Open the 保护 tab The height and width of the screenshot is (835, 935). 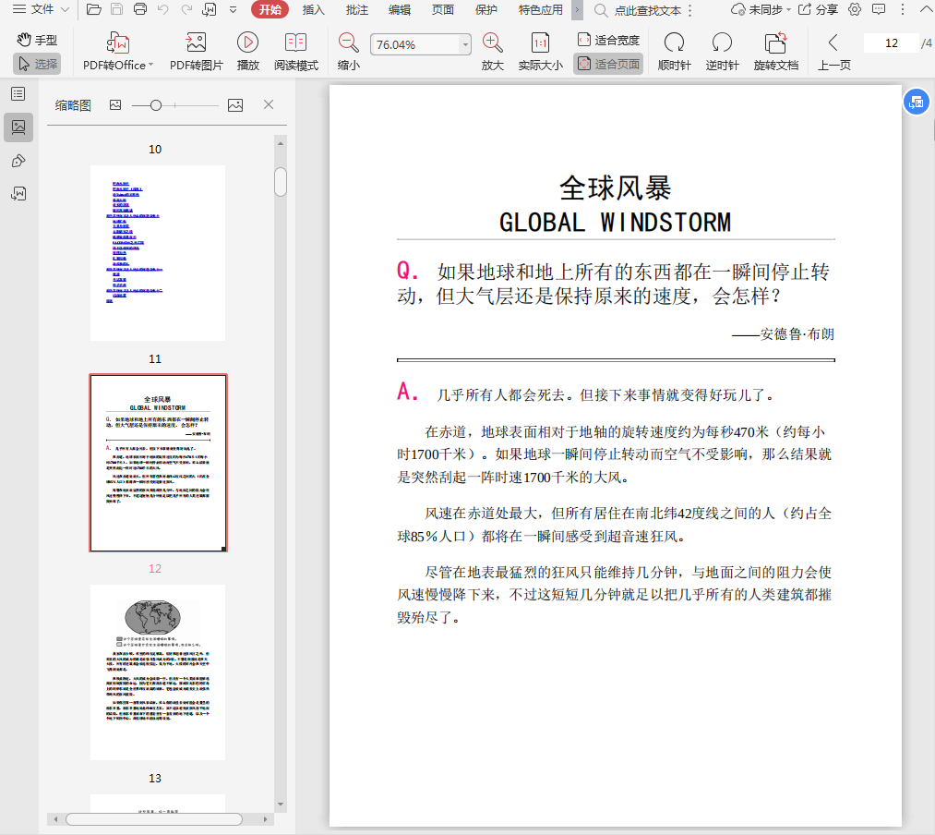(485, 9)
